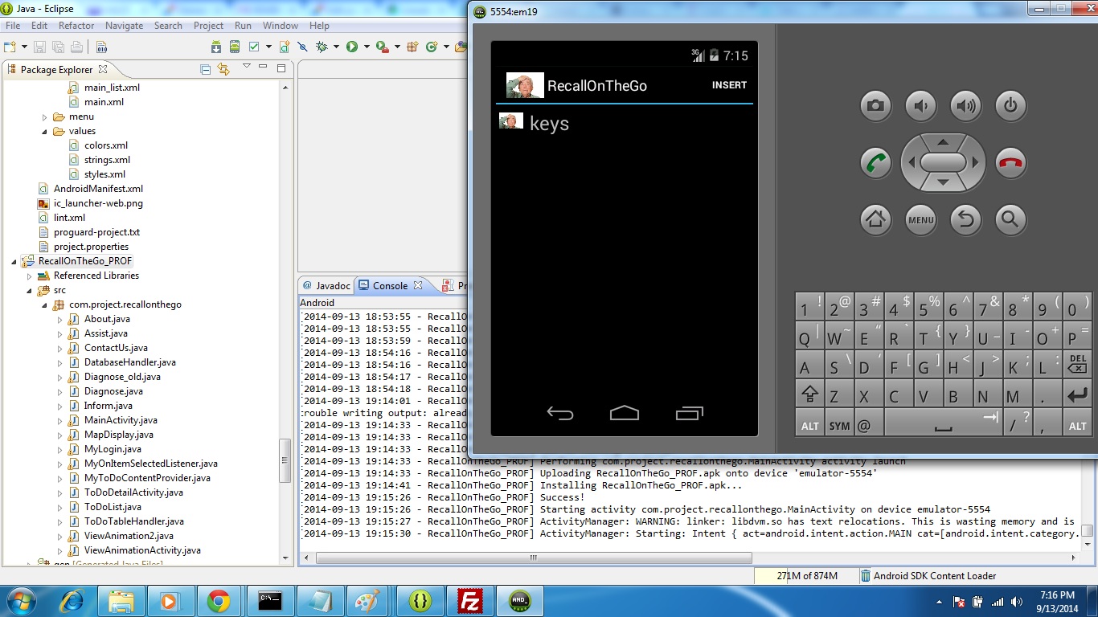1098x617 pixels.
Task: Click console horizontal scrollbar thumb
Action: [x=532, y=558]
